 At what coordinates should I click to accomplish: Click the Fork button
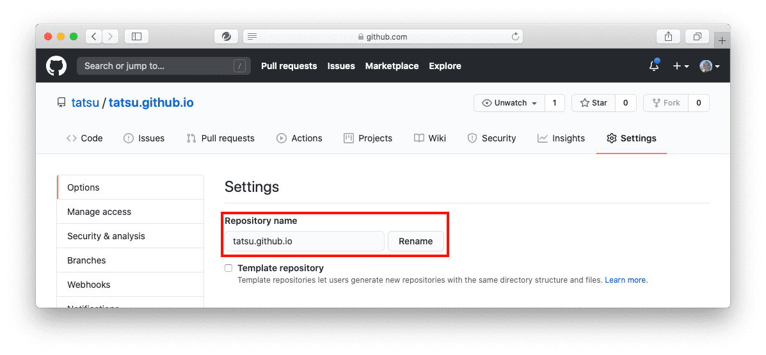click(666, 103)
